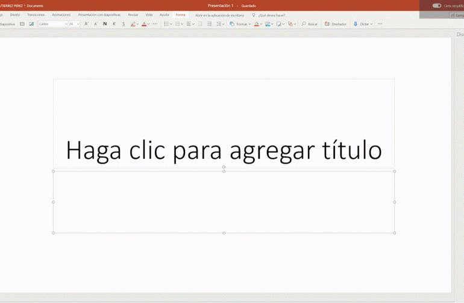Click the Presentación 1 file name
Image resolution: width=464 pixels, height=303 pixels.
221,5
